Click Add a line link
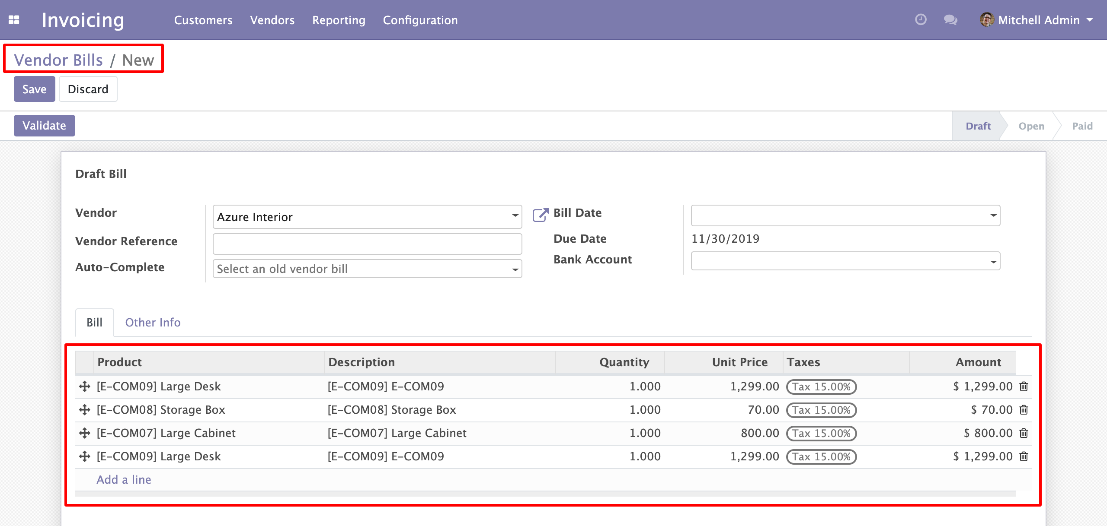The height and width of the screenshot is (526, 1107). (124, 480)
